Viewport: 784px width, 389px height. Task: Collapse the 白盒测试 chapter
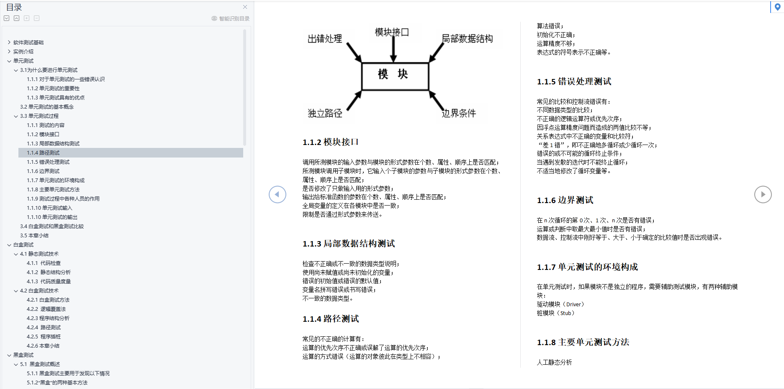10,244
